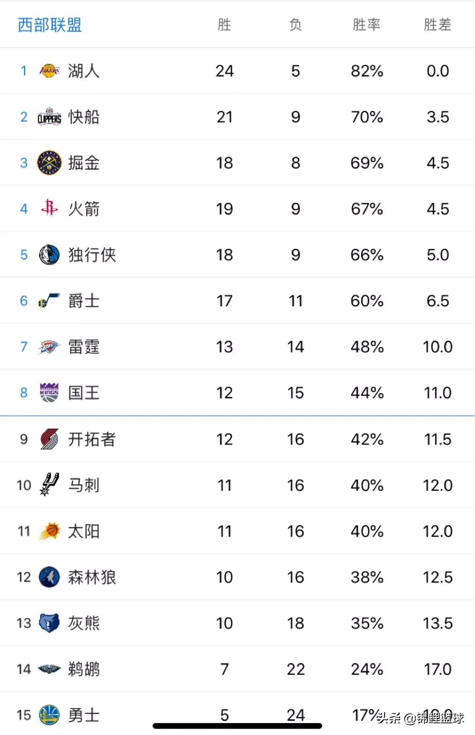This screenshot has height=735, width=475.
Task: Open the 湖人 team name
Action: pos(84,71)
